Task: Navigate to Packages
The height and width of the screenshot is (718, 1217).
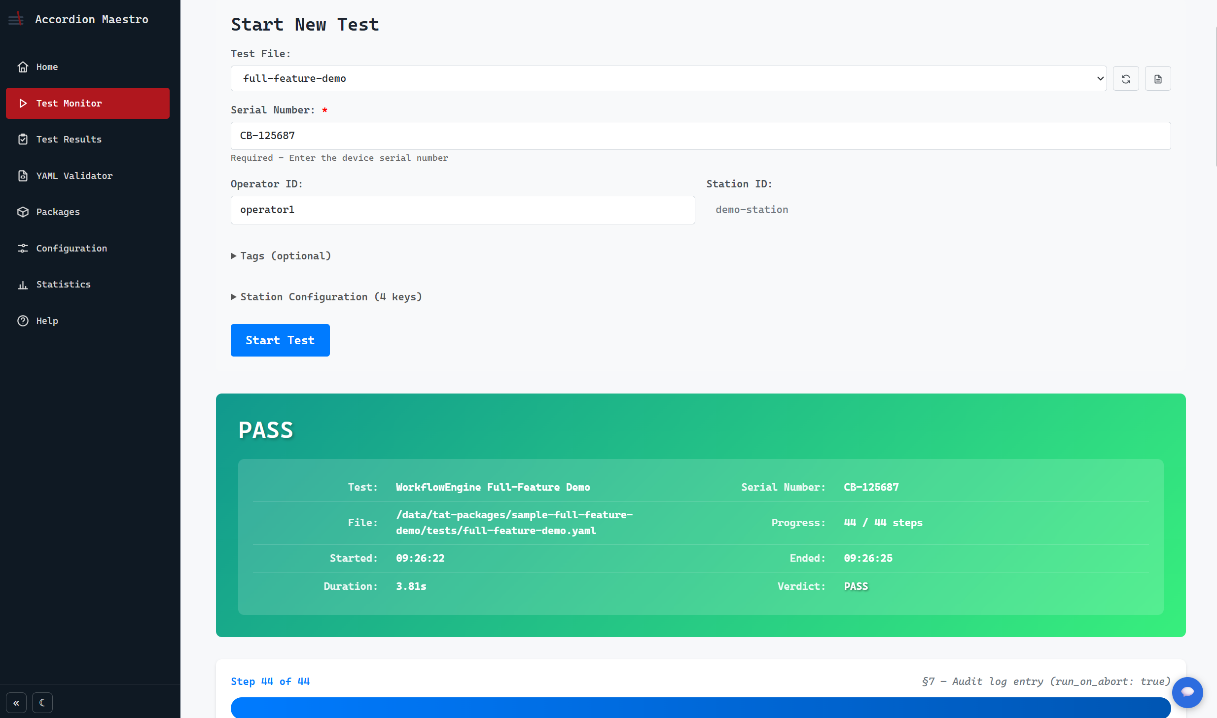Action: [x=88, y=212]
